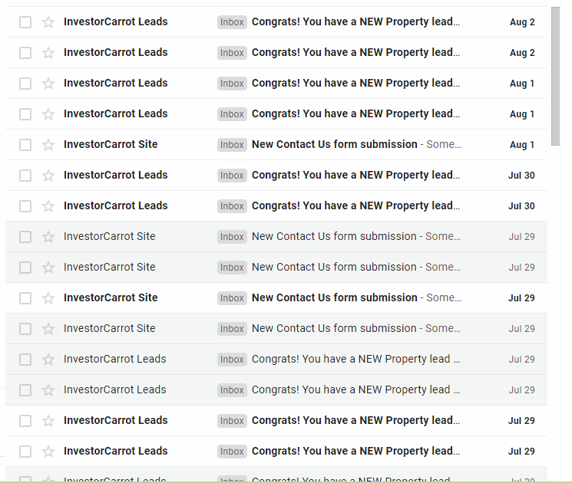Check the Aug 1 InvestorCarrot Site email
The image size is (572, 483).
[25, 145]
